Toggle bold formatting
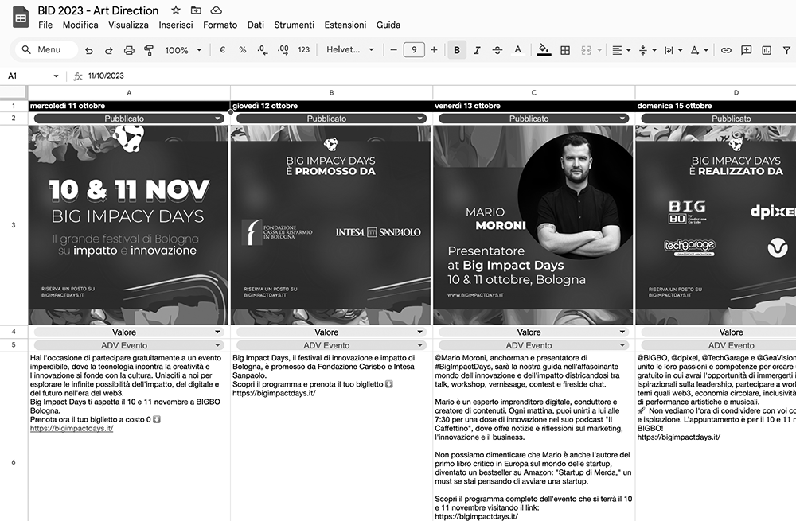 coord(457,50)
